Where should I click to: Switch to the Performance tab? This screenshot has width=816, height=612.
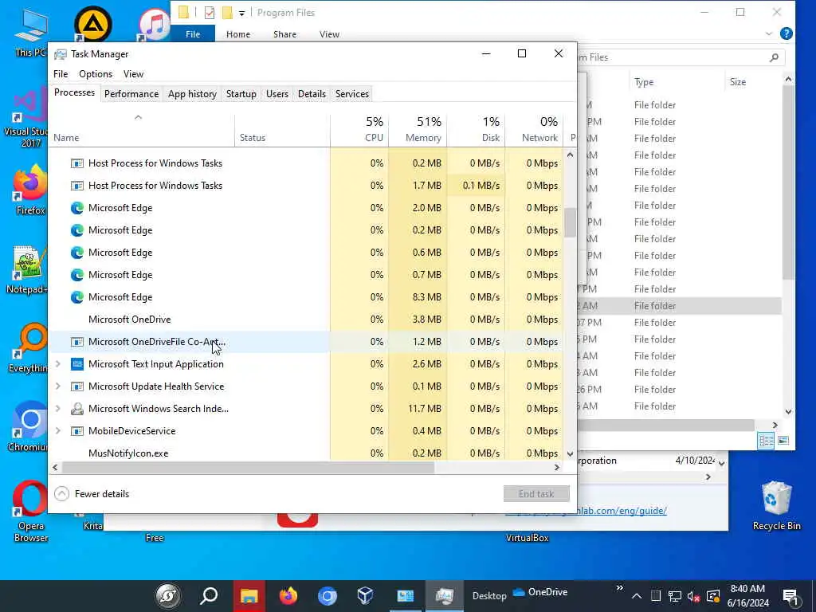click(x=131, y=94)
